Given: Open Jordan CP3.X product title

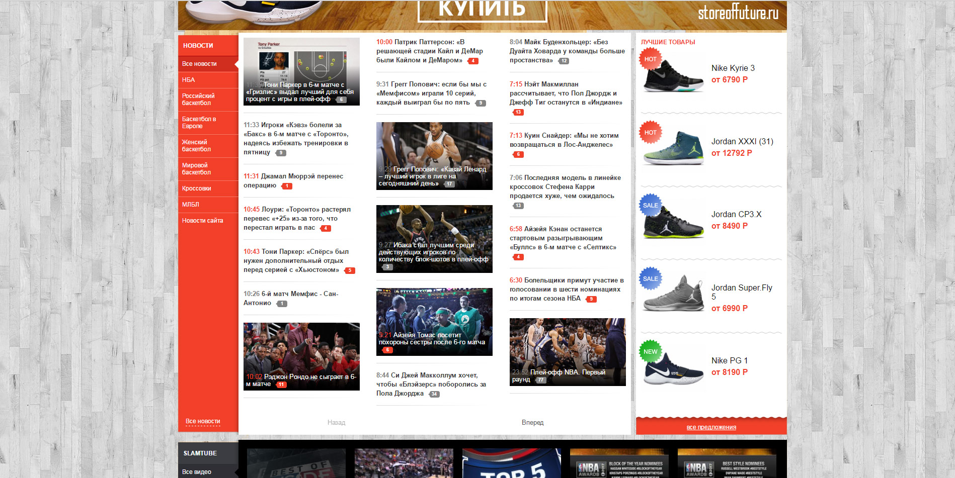Looking at the screenshot, I should point(736,215).
